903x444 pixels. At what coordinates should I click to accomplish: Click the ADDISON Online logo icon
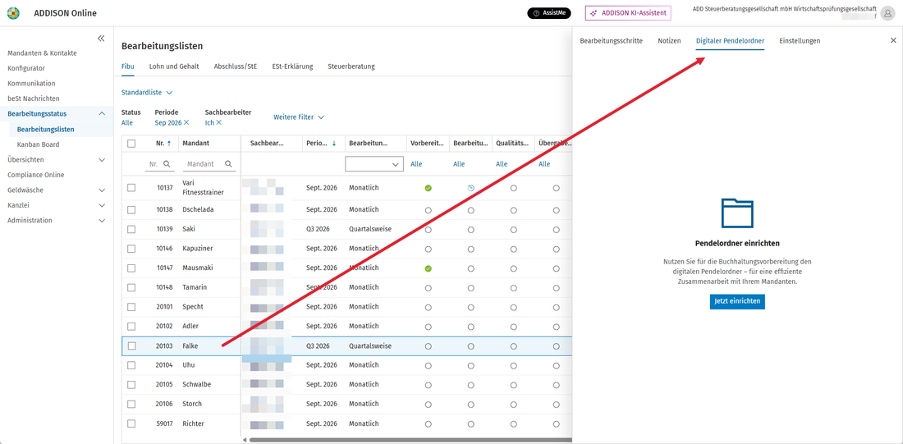13,12
